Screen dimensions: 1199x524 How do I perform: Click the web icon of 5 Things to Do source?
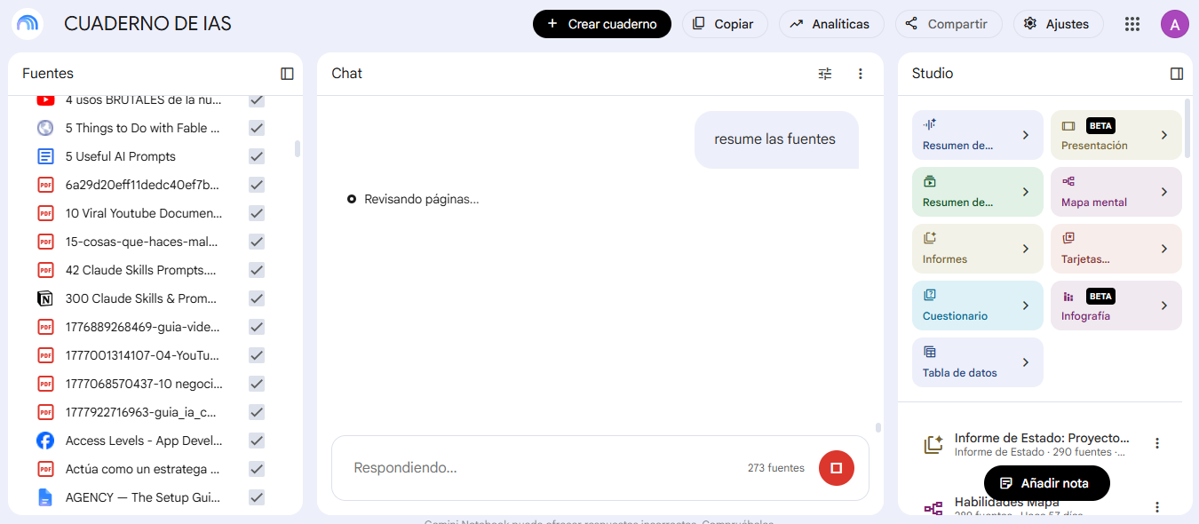point(45,128)
